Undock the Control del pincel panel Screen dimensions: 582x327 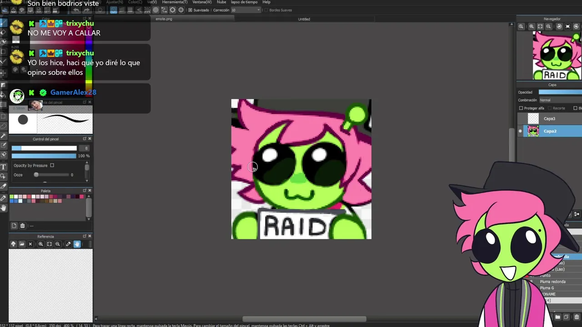85,139
